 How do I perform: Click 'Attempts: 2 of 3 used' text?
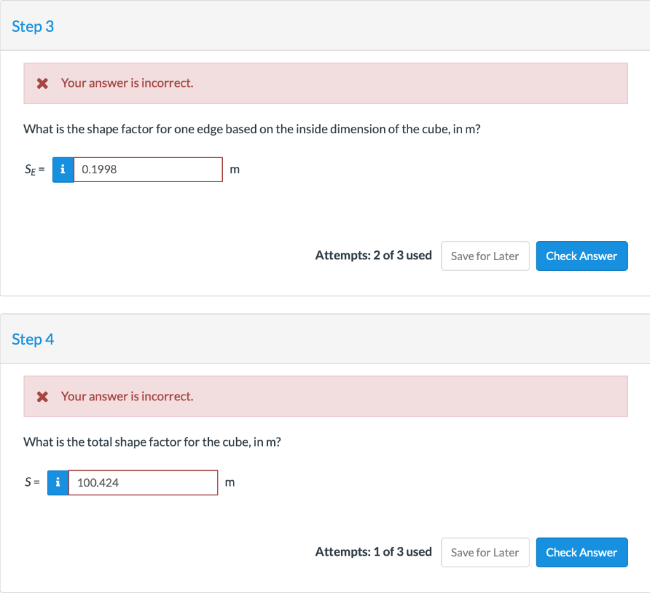pos(373,255)
